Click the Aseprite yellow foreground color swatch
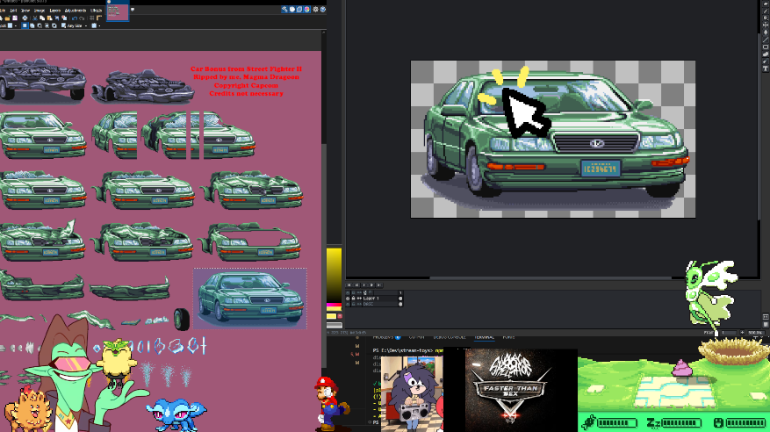The image size is (770, 432). (332, 316)
